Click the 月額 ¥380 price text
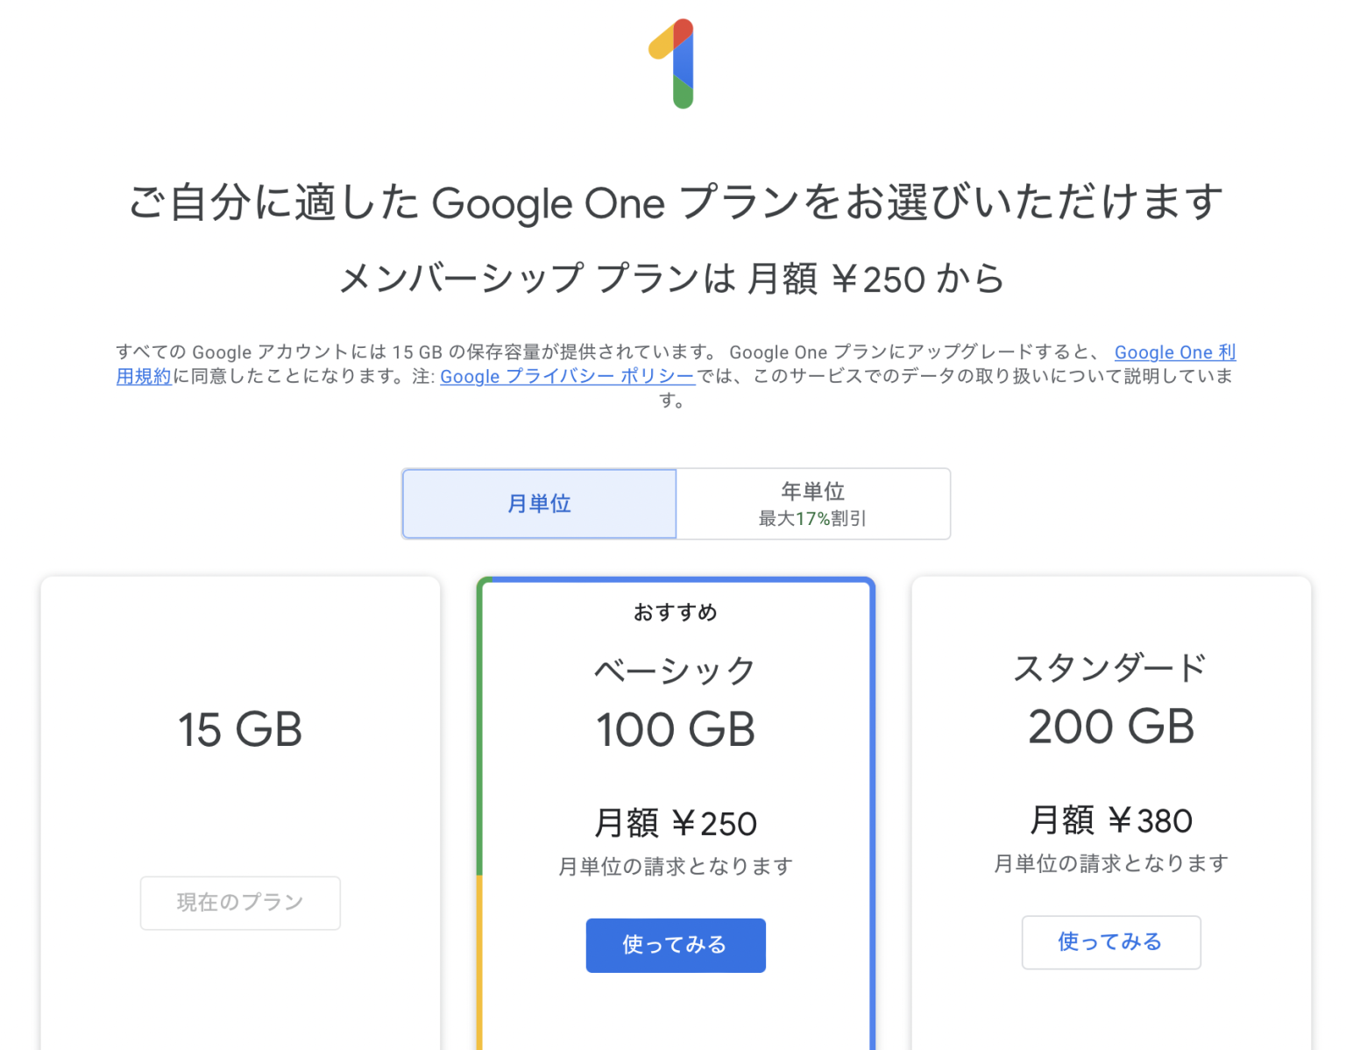Screen dimensions: 1346x1050 tap(1110, 820)
